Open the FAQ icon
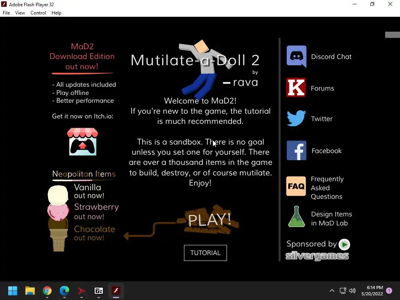400x300 pixels. click(x=296, y=186)
